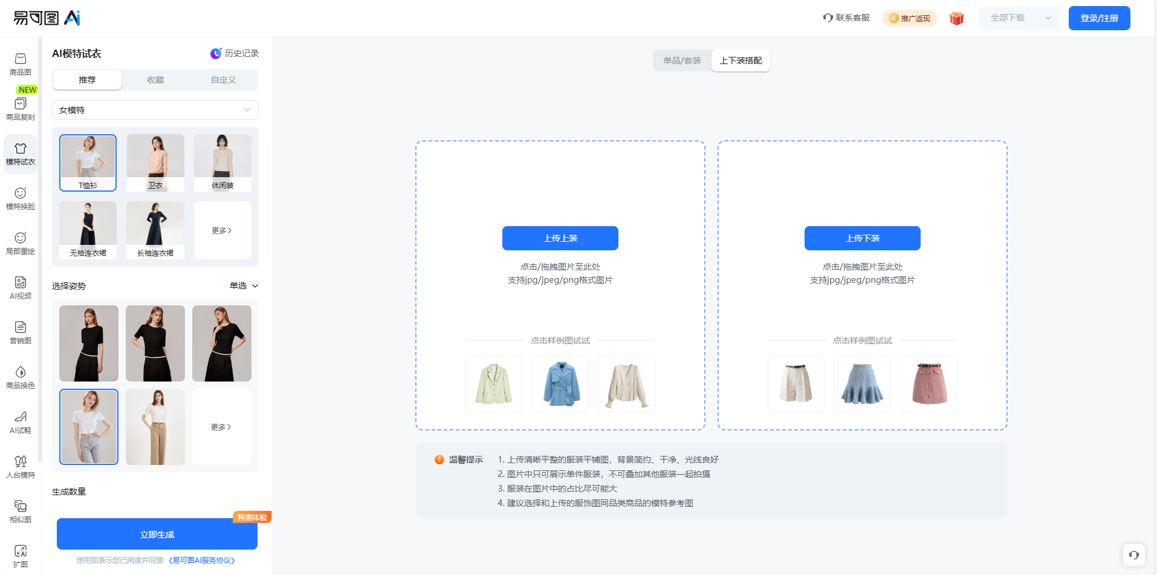Choose khaki trousers pose
Screen dimensions: 1157x575
tap(155, 427)
